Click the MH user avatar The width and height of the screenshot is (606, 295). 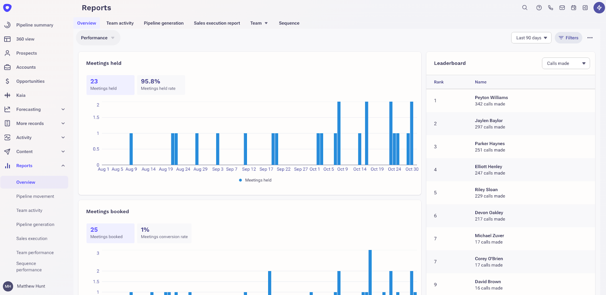8,286
